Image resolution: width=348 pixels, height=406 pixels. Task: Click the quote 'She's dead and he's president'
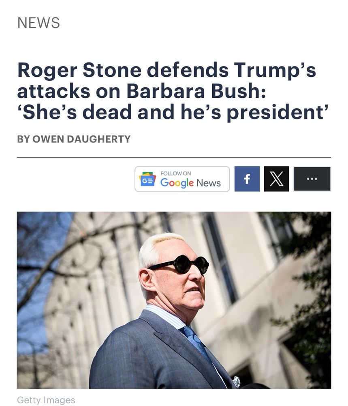[x=173, y=112]
